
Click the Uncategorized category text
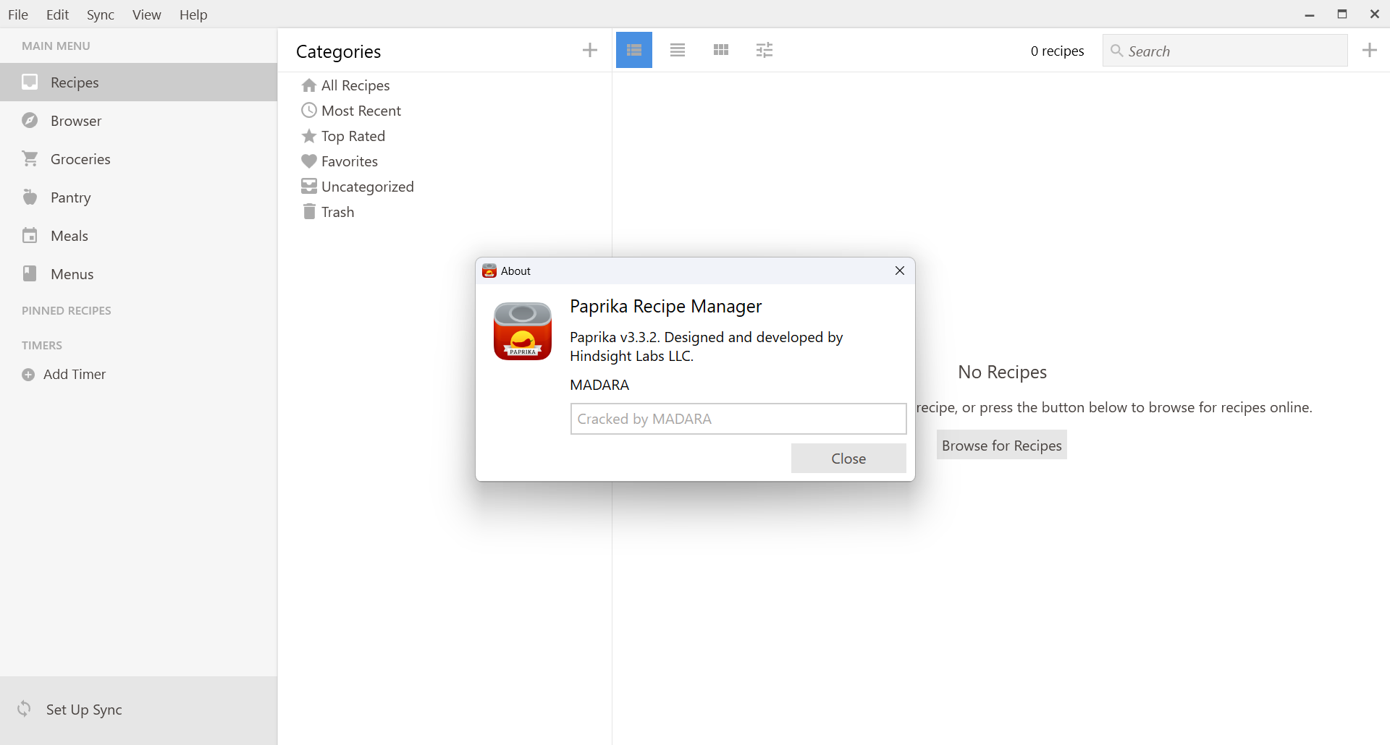click(368, 187)
